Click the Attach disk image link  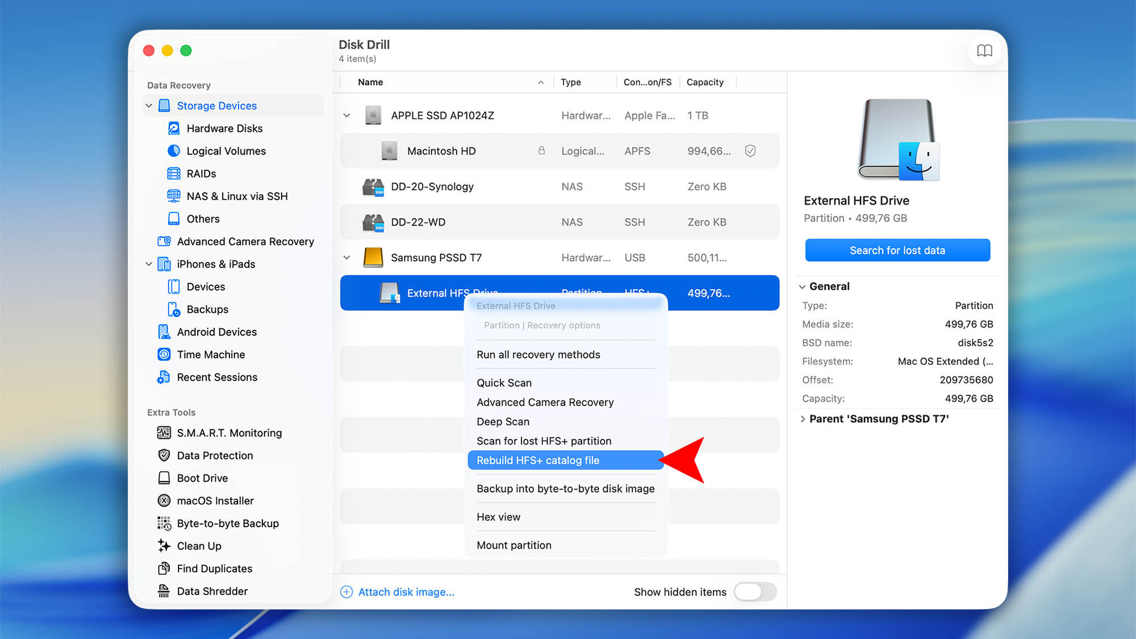click(x=406, y=592)
